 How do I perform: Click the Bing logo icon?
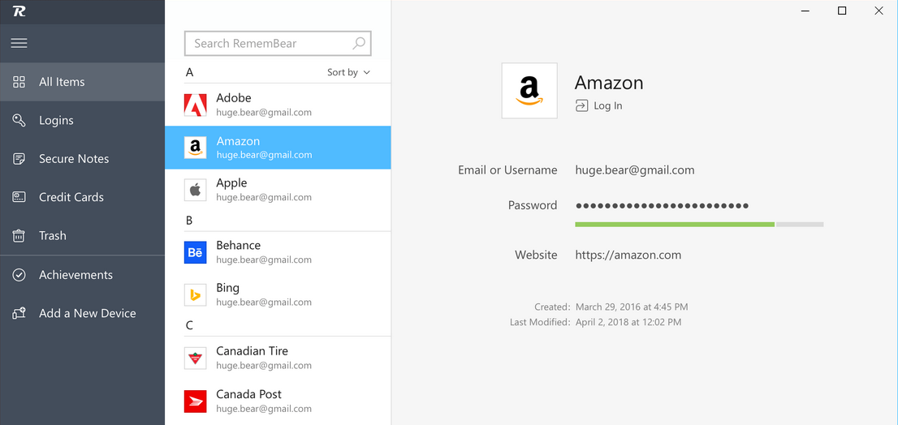195,294
